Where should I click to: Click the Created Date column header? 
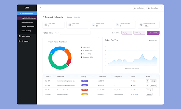[102, 76]
